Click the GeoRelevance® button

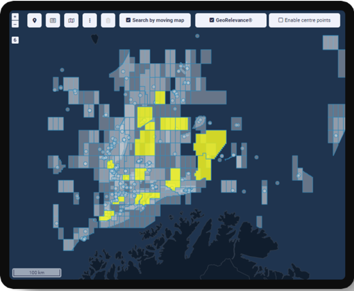coord(231,20)
